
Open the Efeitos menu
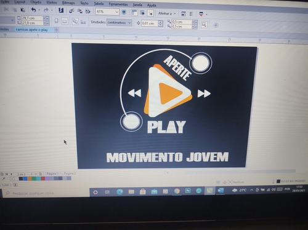[52, 2]
